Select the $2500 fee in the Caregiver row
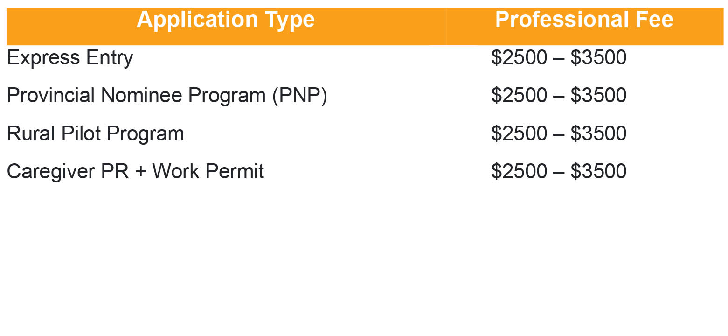 click(520, 171)
